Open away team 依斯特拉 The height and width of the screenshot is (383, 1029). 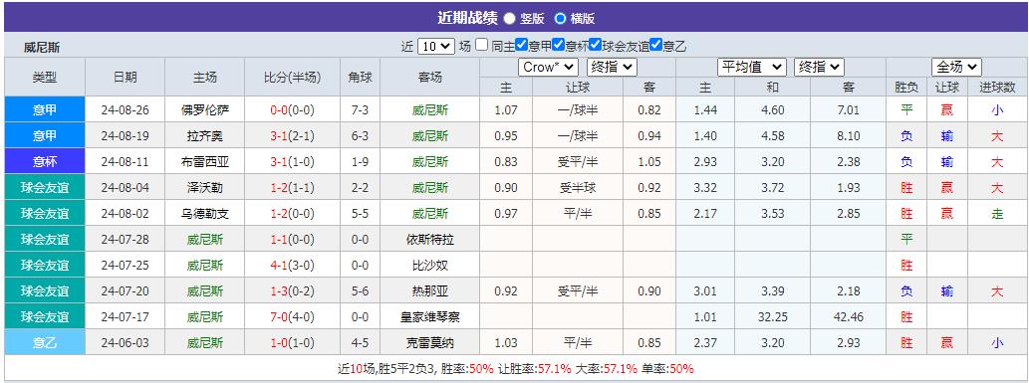tap(430, 240)
